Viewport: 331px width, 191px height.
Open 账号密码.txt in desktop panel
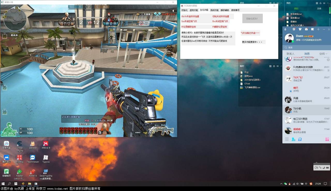(294, 14)
